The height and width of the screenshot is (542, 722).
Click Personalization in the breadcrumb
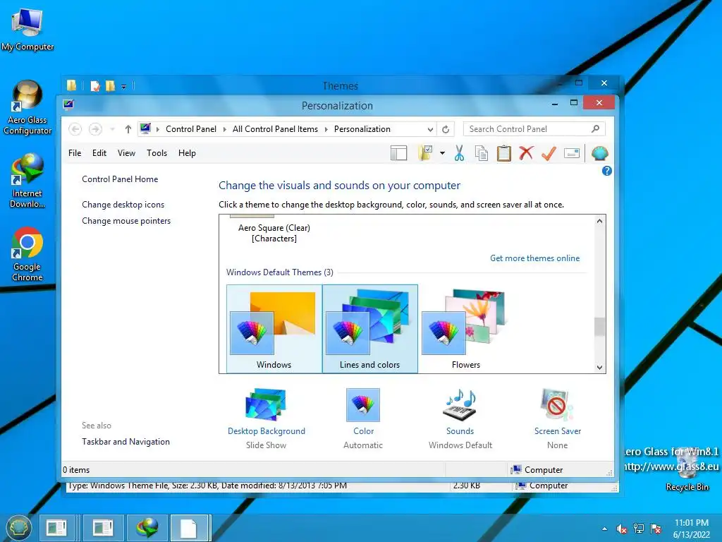tap(362, 129)
